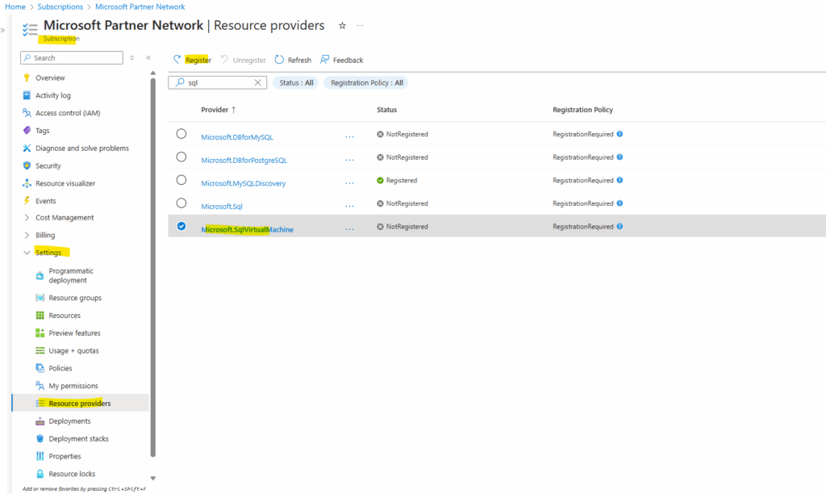
Task: Expand the portal menu double chevron
Action: [x=3, y=30]
